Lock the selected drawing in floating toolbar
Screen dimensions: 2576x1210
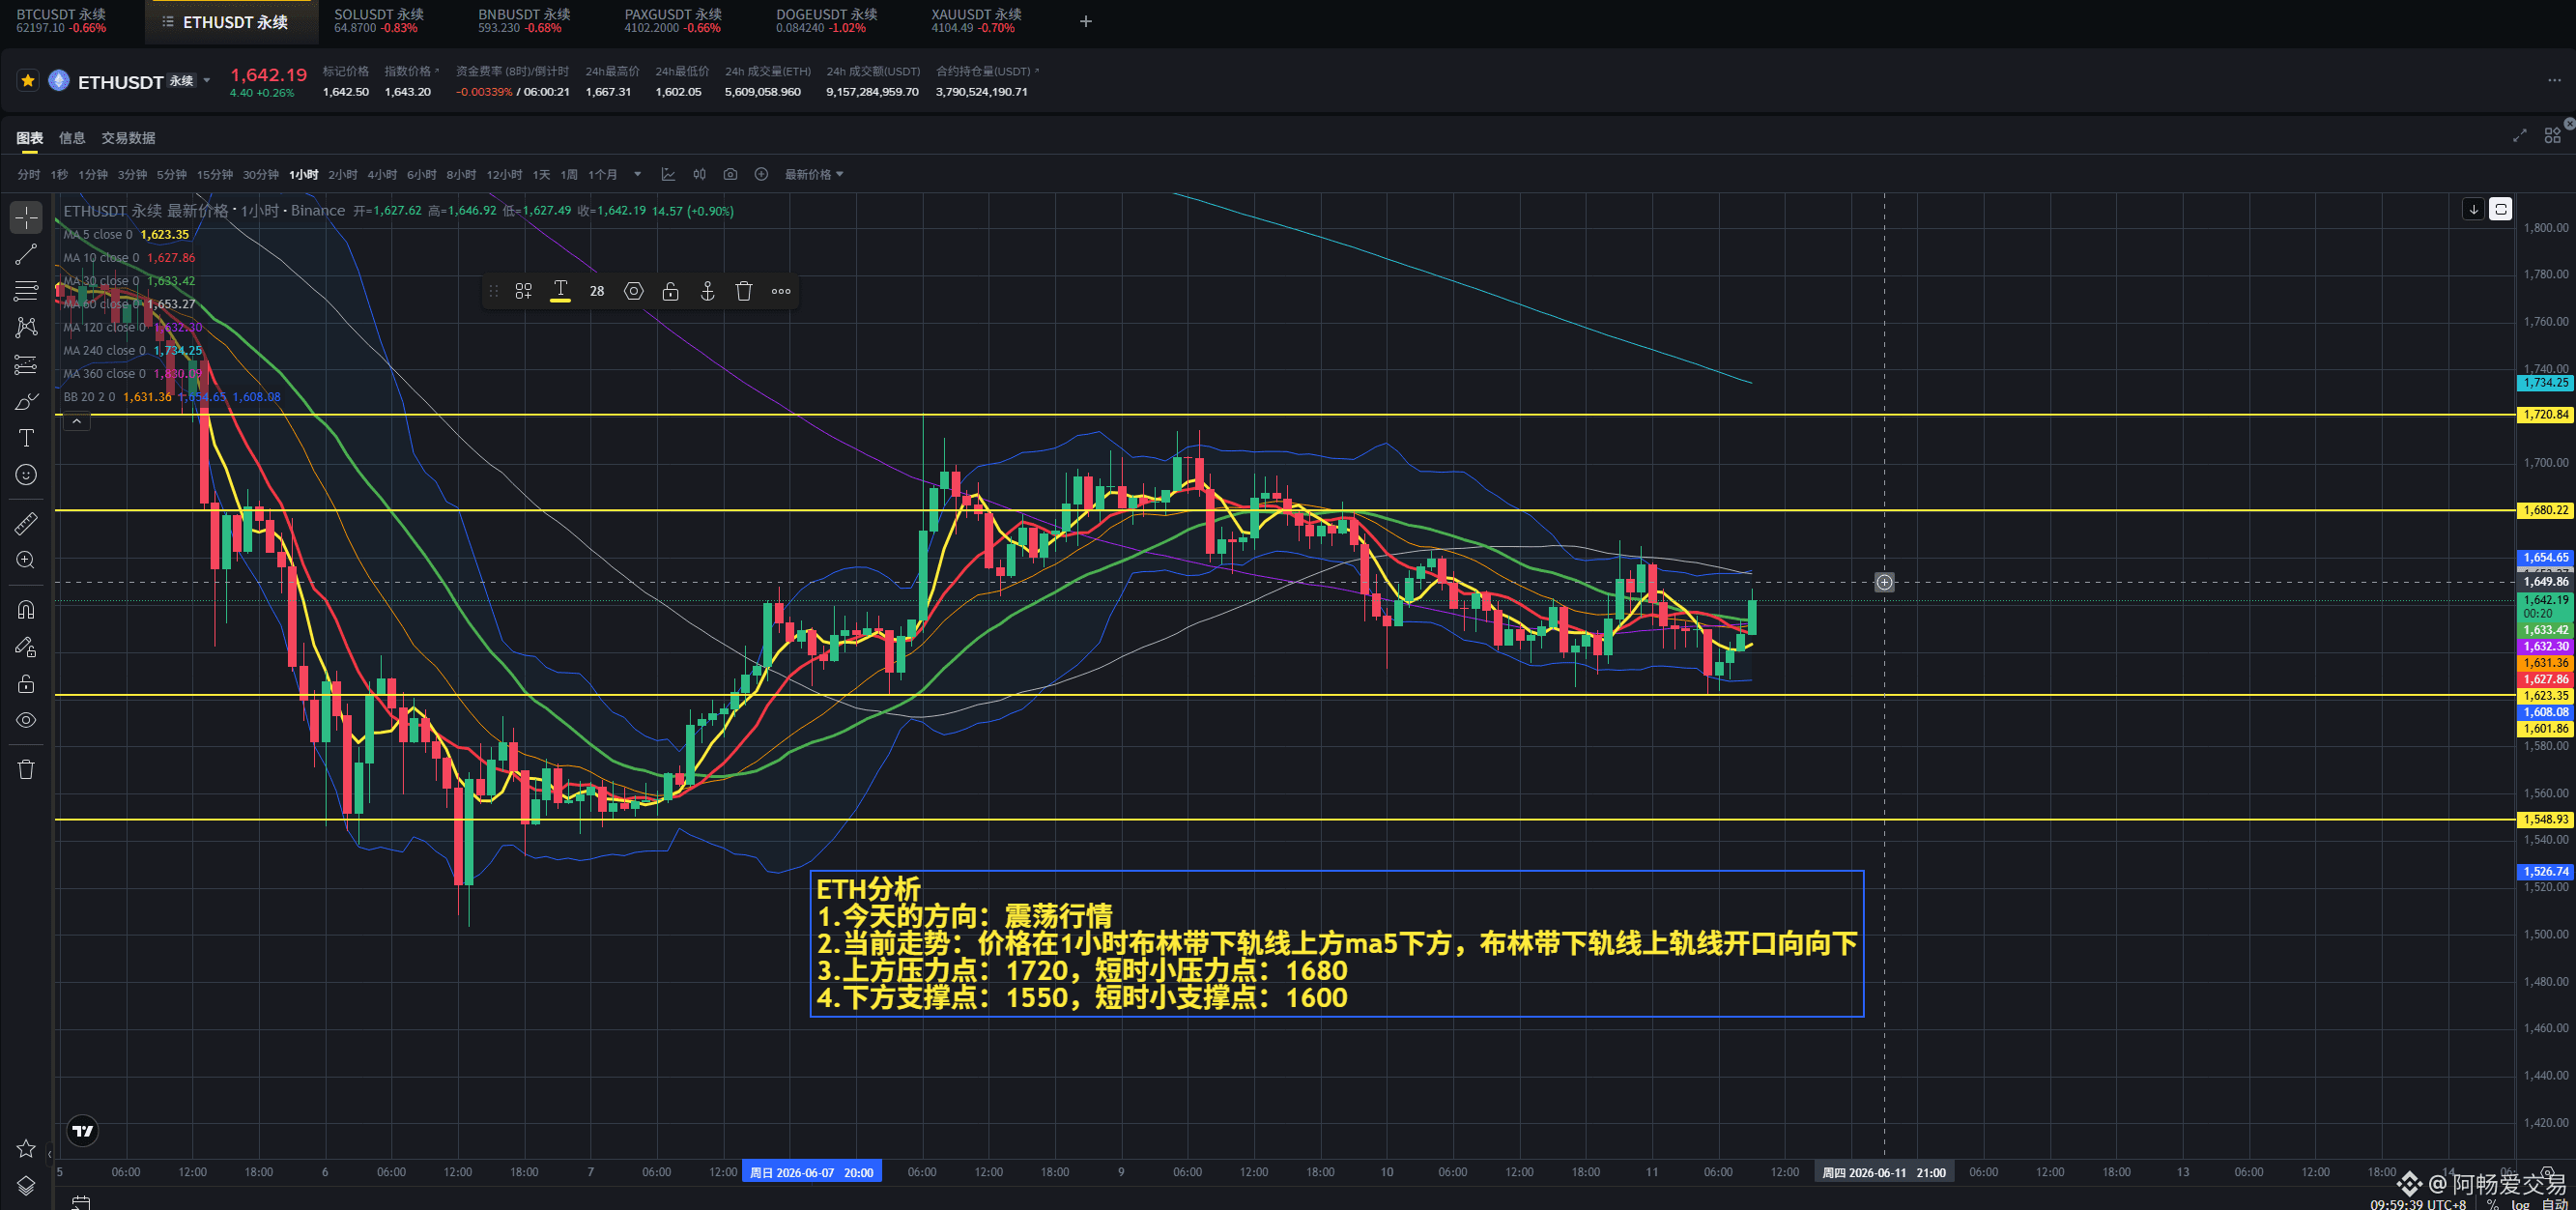click(x=670, y=291)
